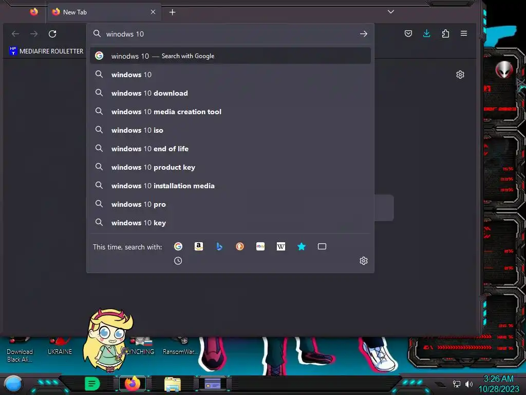This screenshot has width=526, height=395.
Task: Open the Extensions puzzle icon
Action: coord(445,33)
